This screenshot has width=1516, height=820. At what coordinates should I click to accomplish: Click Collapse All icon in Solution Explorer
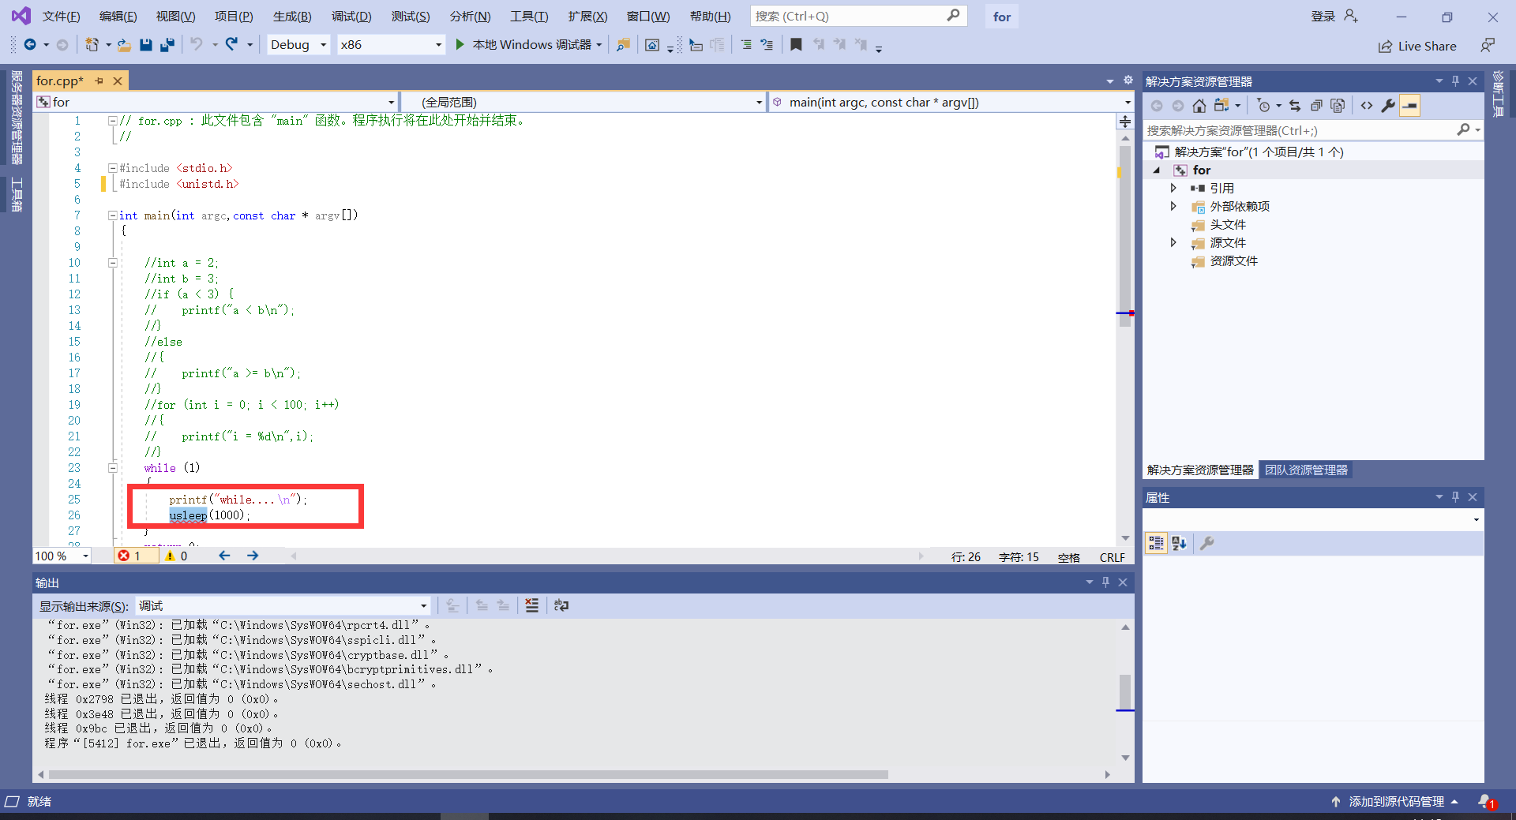tap(1316, 106)
